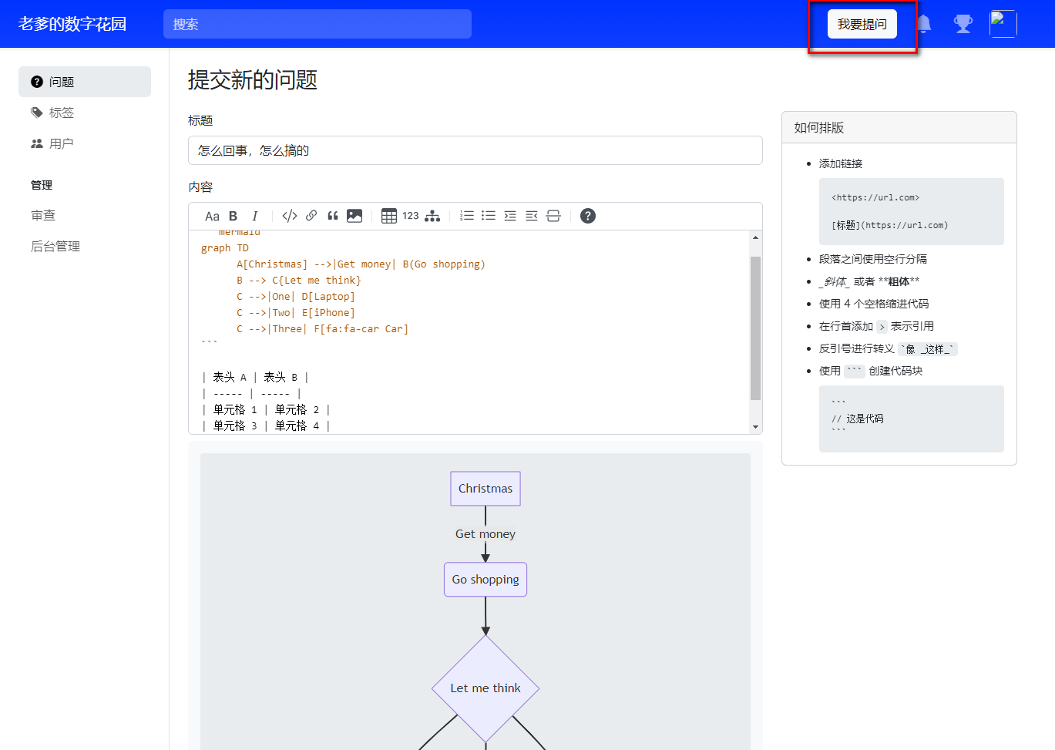Go to 标签 in the sidebar
Viewport: 1055px width, 750px height.
[62, 113]
